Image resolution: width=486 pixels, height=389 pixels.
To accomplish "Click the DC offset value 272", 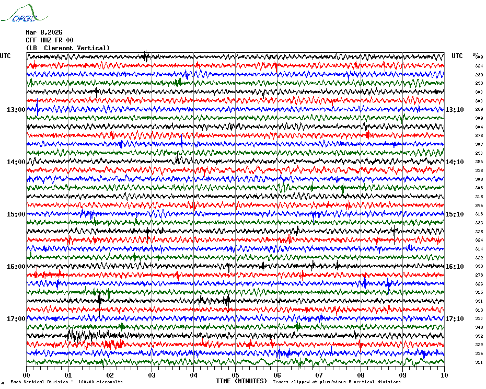I will click(479, 136).
